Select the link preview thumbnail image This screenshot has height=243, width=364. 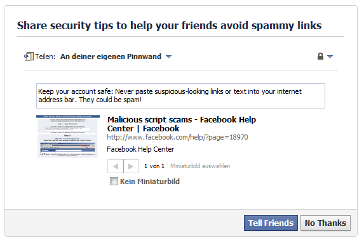point(68,136)
